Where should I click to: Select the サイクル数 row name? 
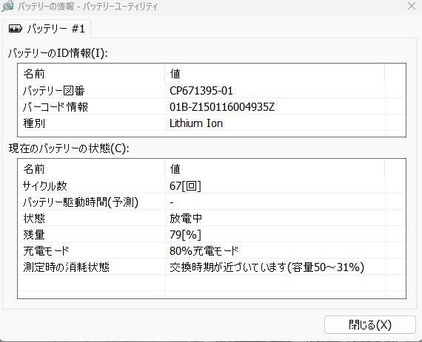(x=45, y=186)
